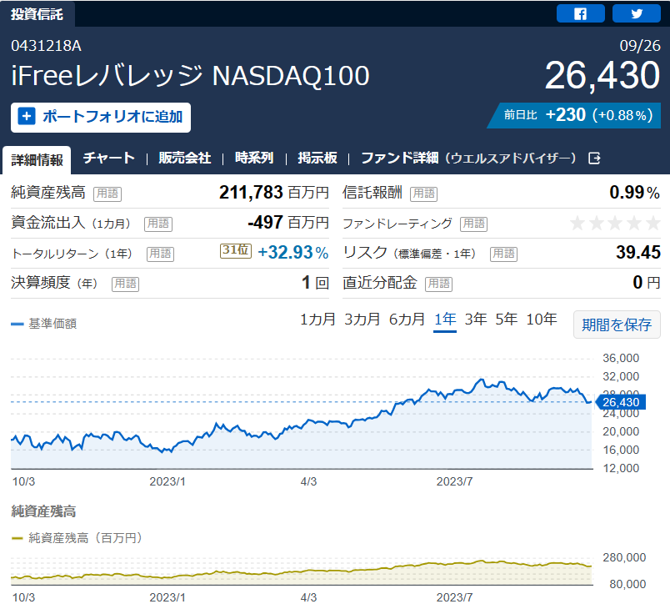Set chart period to 3年
The image size is (670, 609).
[476, 319]
